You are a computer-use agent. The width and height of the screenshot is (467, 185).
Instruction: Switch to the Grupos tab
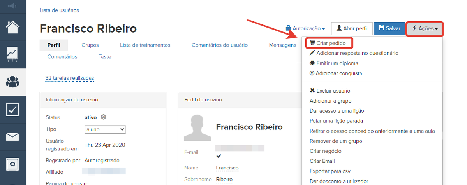[x=90, y=45]
